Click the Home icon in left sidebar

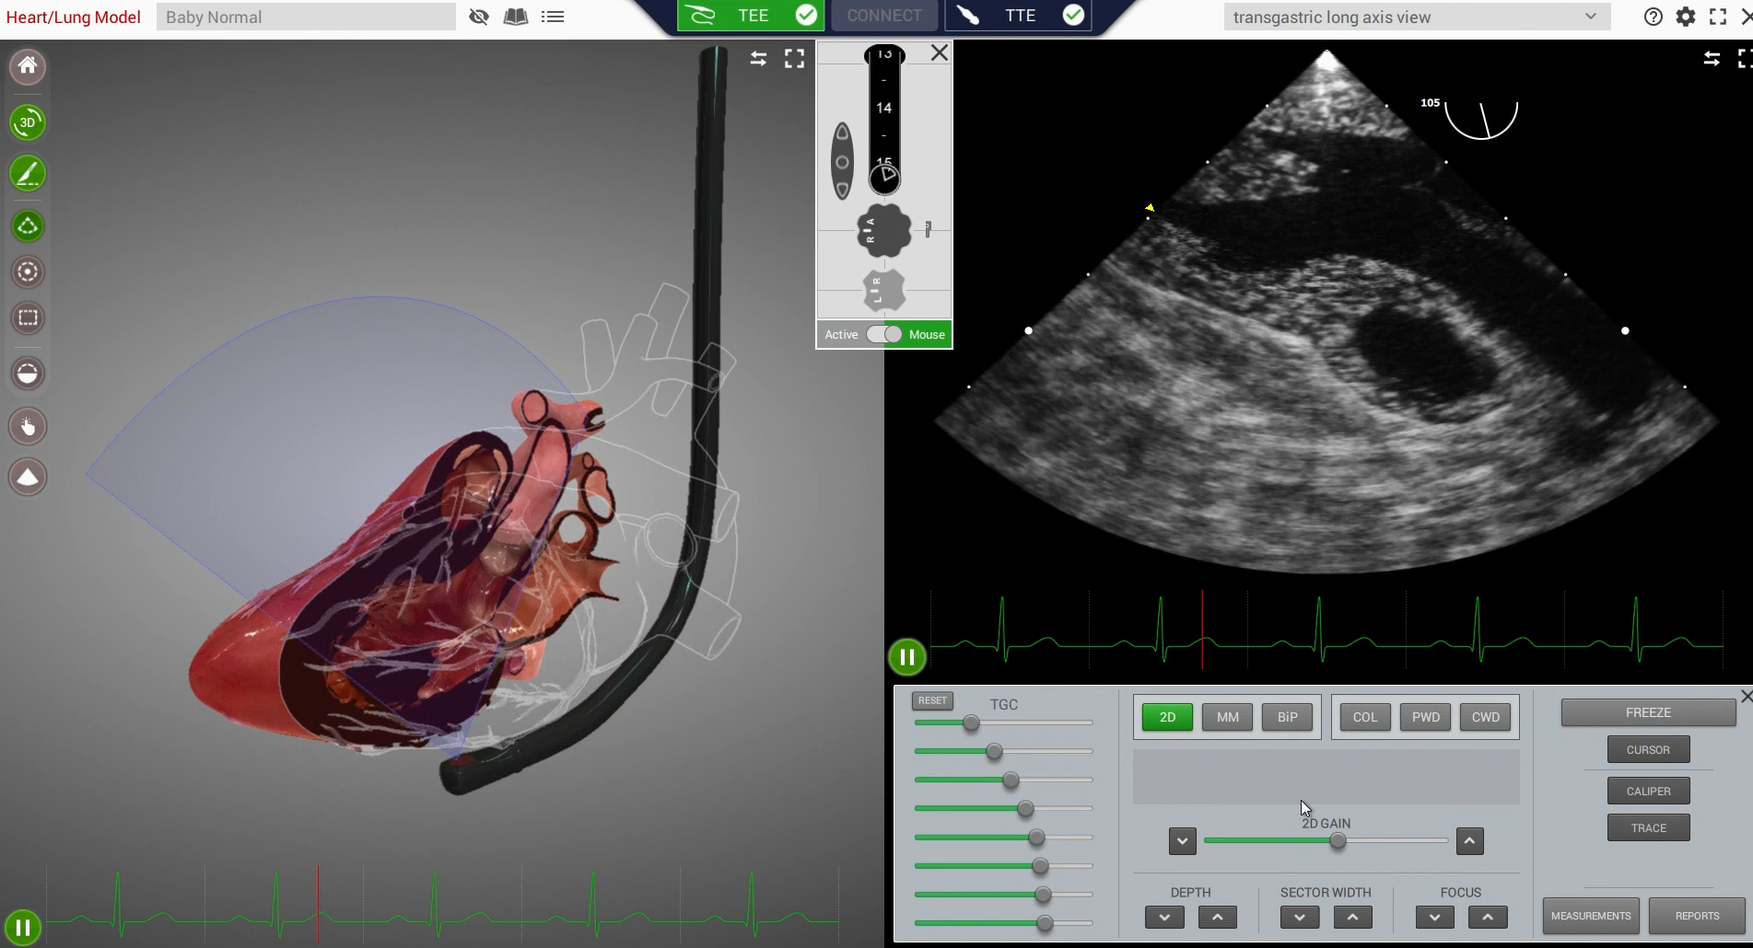click(x=28, y=66)
